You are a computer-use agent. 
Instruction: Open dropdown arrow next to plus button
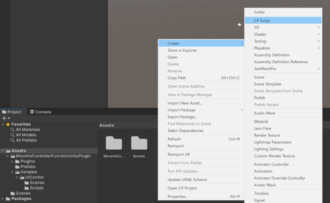click(x=9, y=118)
